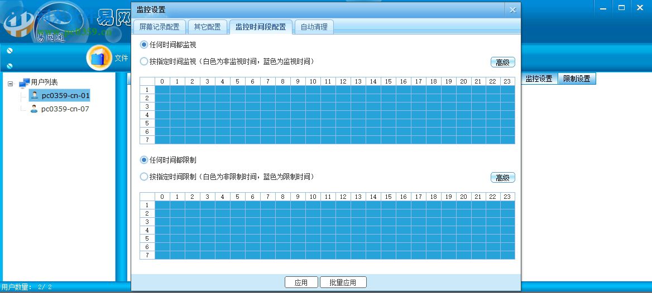Click row 1 header in restriction grid

pyautogui.click(x=147, y=205)
